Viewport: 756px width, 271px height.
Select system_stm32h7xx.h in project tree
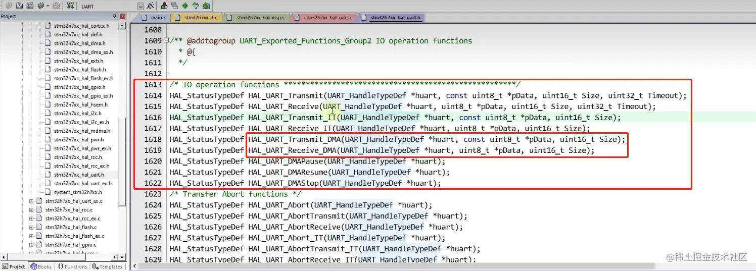coord(77,192)
